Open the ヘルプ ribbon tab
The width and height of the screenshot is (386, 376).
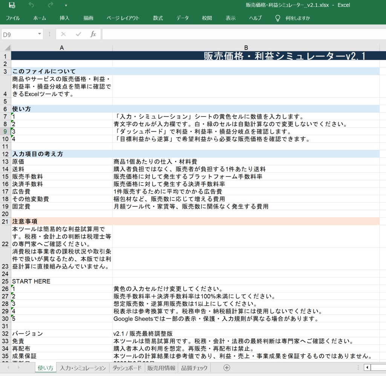tap(255, 18)
